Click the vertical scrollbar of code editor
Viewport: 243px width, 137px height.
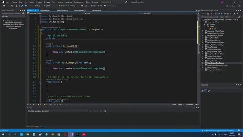pyautogui.click(x=199, y=59)
